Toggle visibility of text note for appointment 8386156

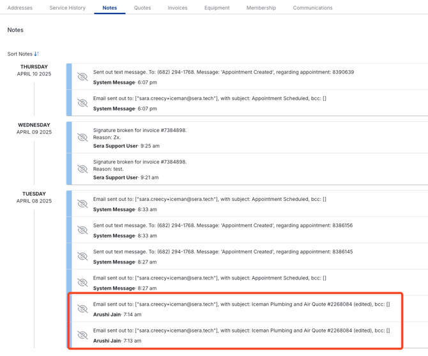(x=82, y=230)
